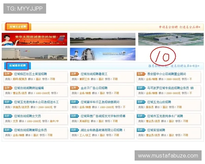The image size is (205, 164).
Task: Click category value 厨师/配菜员
Action: pos(20,79)
